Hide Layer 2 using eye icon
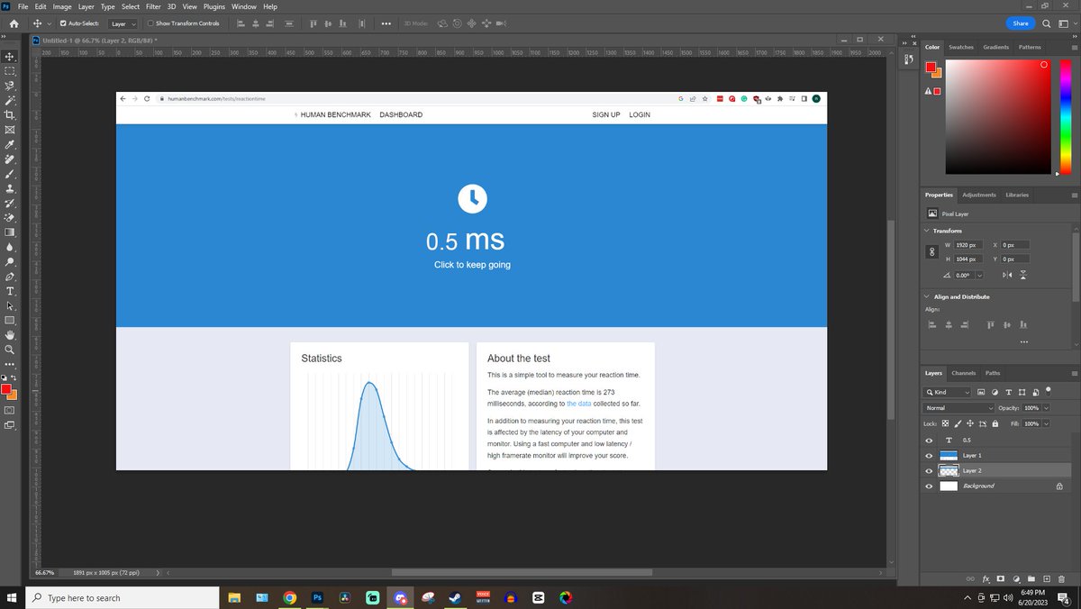This screenshot has height=609, width=1081. tap(929, 470)
